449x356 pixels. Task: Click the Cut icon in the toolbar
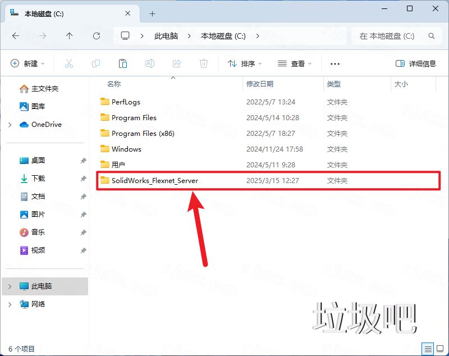69,63
